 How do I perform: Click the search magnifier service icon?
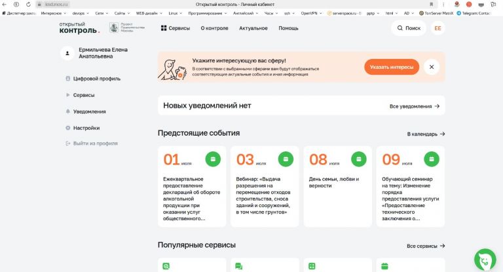point(166,266)
